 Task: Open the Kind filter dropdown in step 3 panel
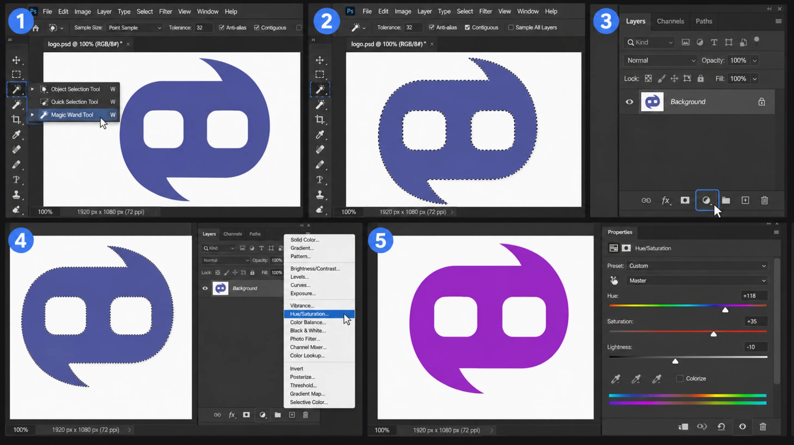[649, 42]
